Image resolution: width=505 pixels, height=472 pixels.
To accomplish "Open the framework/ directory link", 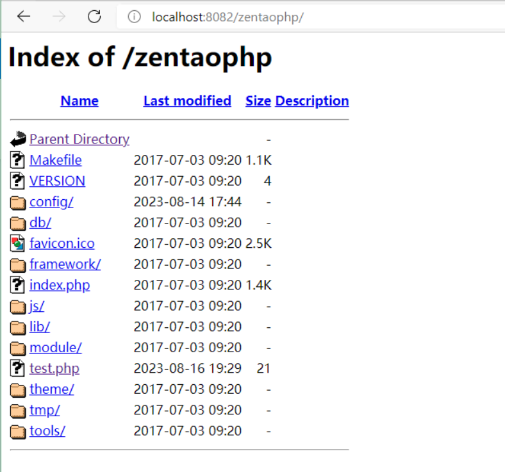I will click(x=65, y=264).
